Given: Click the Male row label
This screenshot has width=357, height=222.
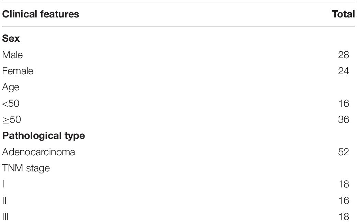Looking at the screenshot, I should (x=12, y=55).
